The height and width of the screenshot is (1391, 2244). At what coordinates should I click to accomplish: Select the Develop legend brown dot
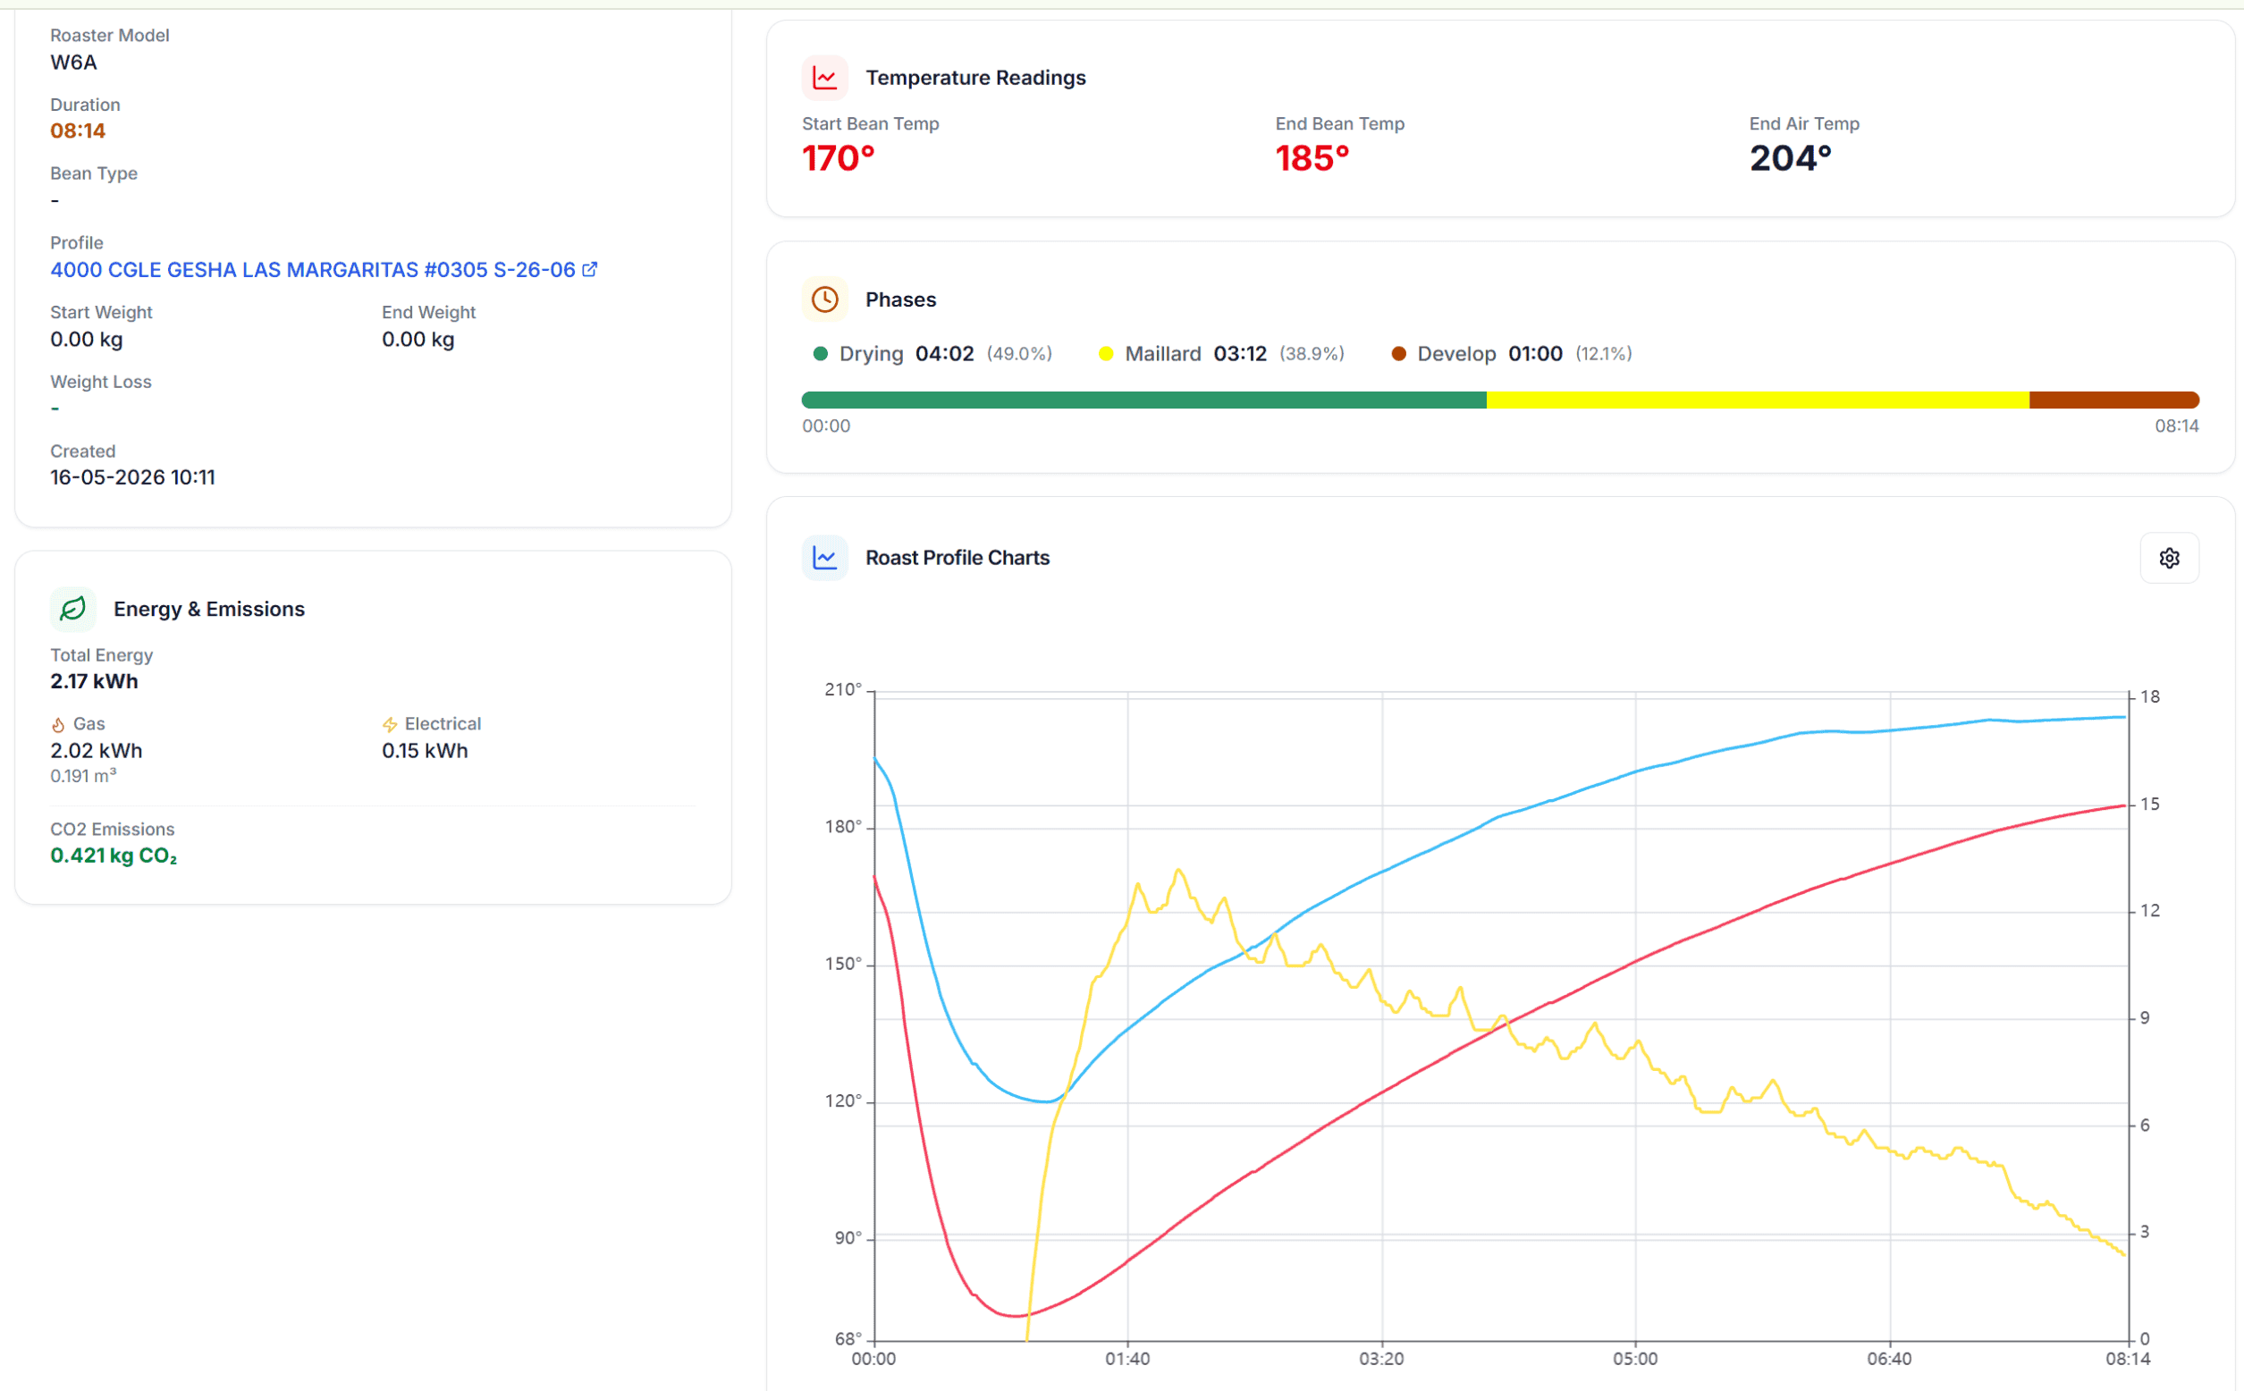coord(1397,354)
